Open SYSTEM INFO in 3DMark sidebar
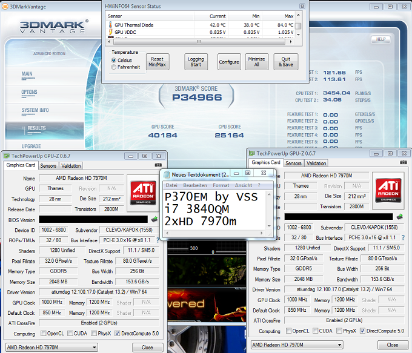The height and width of the screenshot is (353, 412). click(x=35, y=110)
